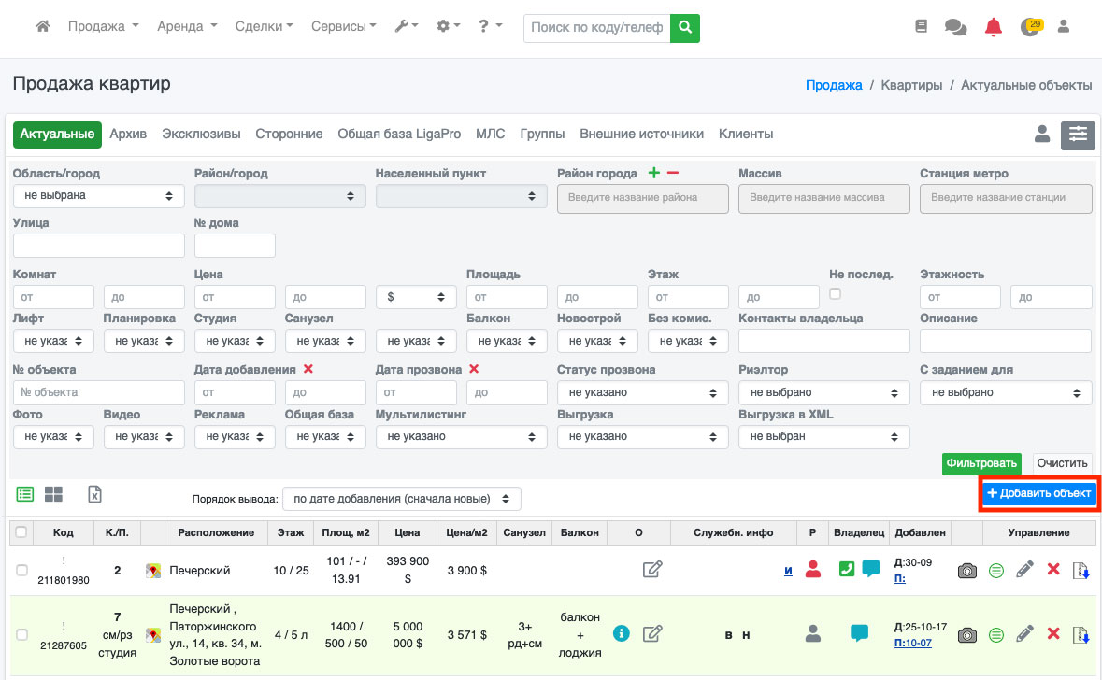Click the home icon in navbar

42,27
